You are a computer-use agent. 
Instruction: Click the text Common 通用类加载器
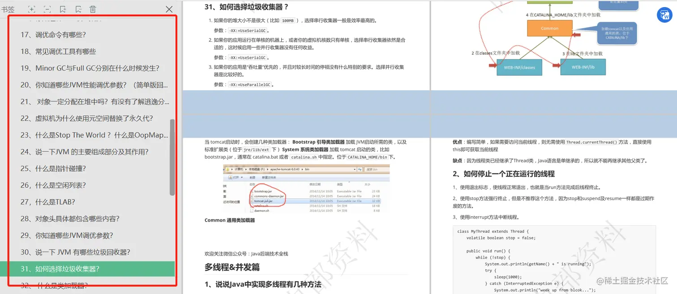pyautogui.click(x=230, y=220)
